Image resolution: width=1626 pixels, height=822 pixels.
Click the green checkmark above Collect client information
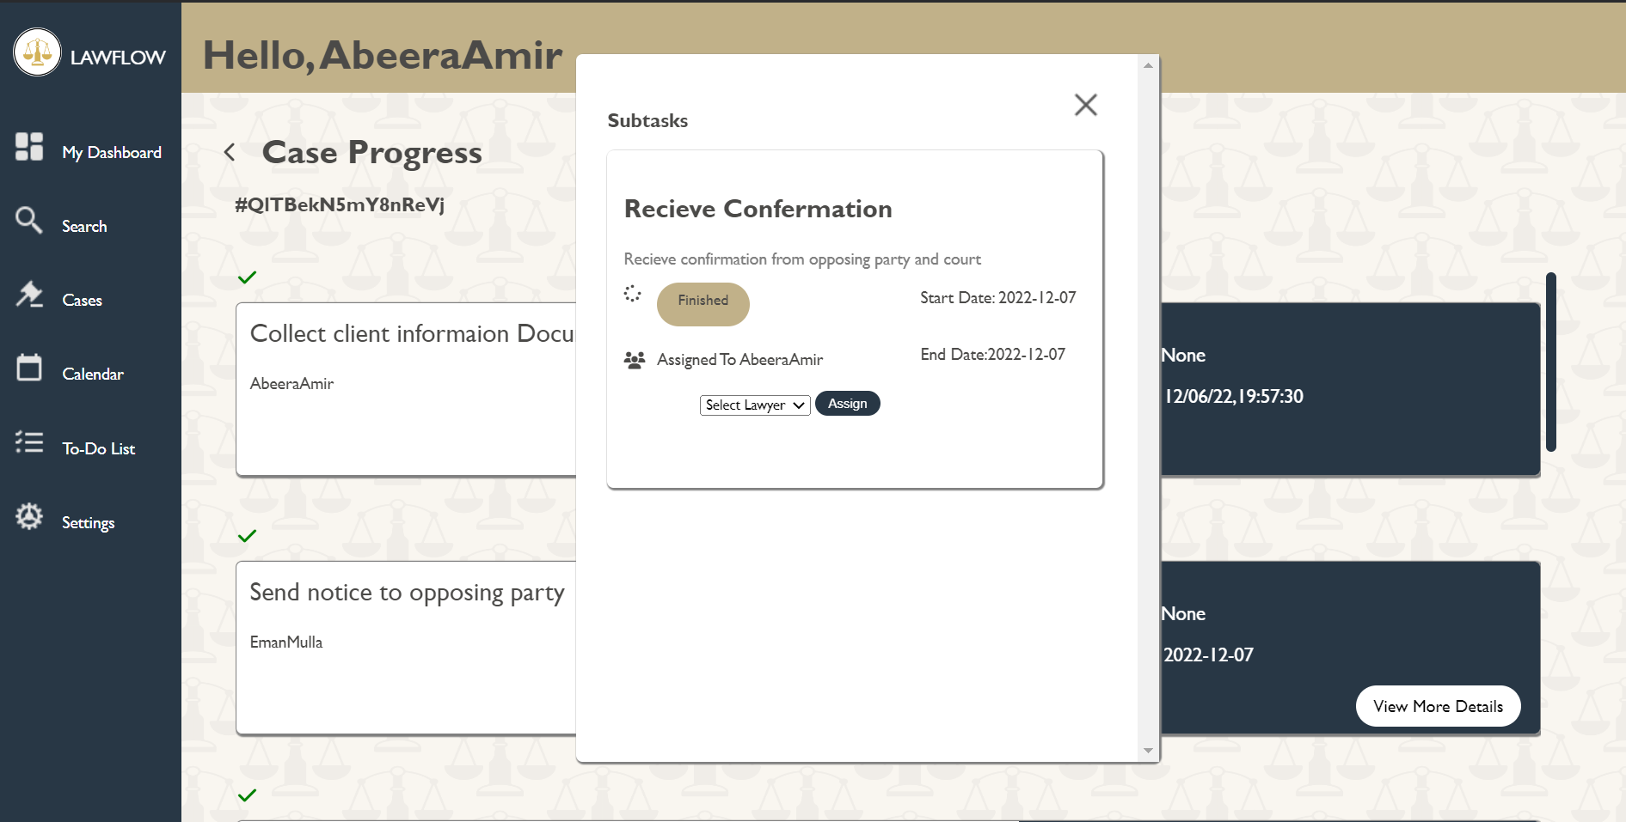click(248, 277)
